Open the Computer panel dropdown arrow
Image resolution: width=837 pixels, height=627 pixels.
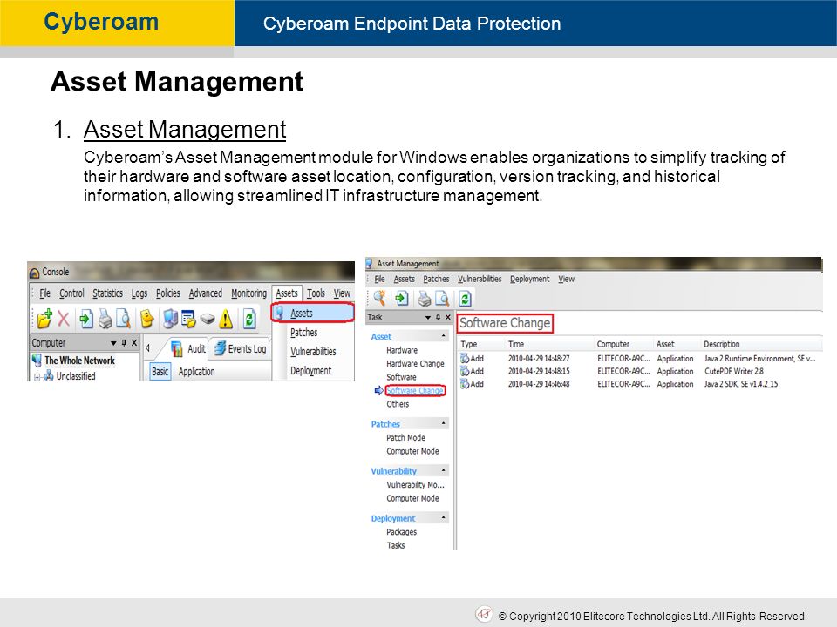point(113,343)
